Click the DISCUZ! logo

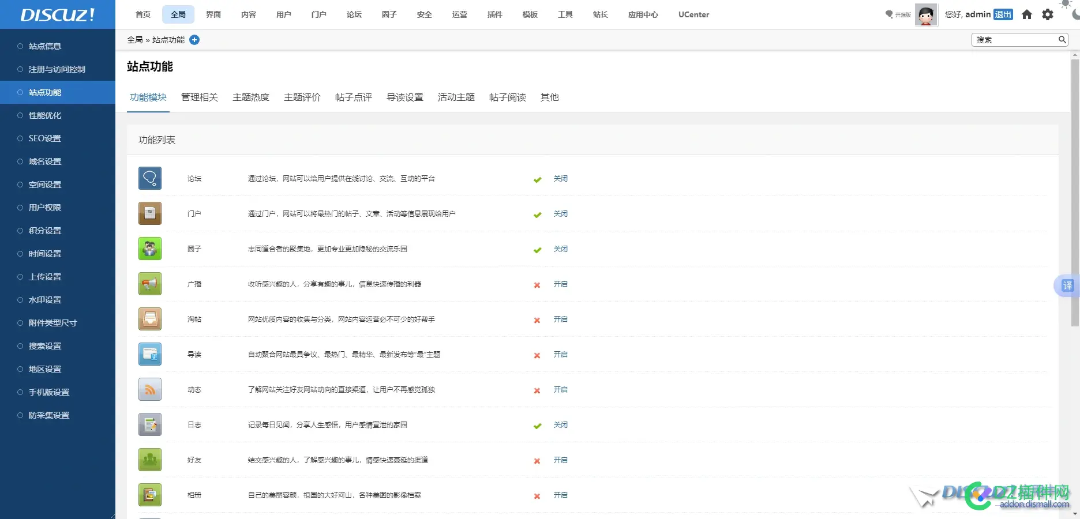[58, 14]
